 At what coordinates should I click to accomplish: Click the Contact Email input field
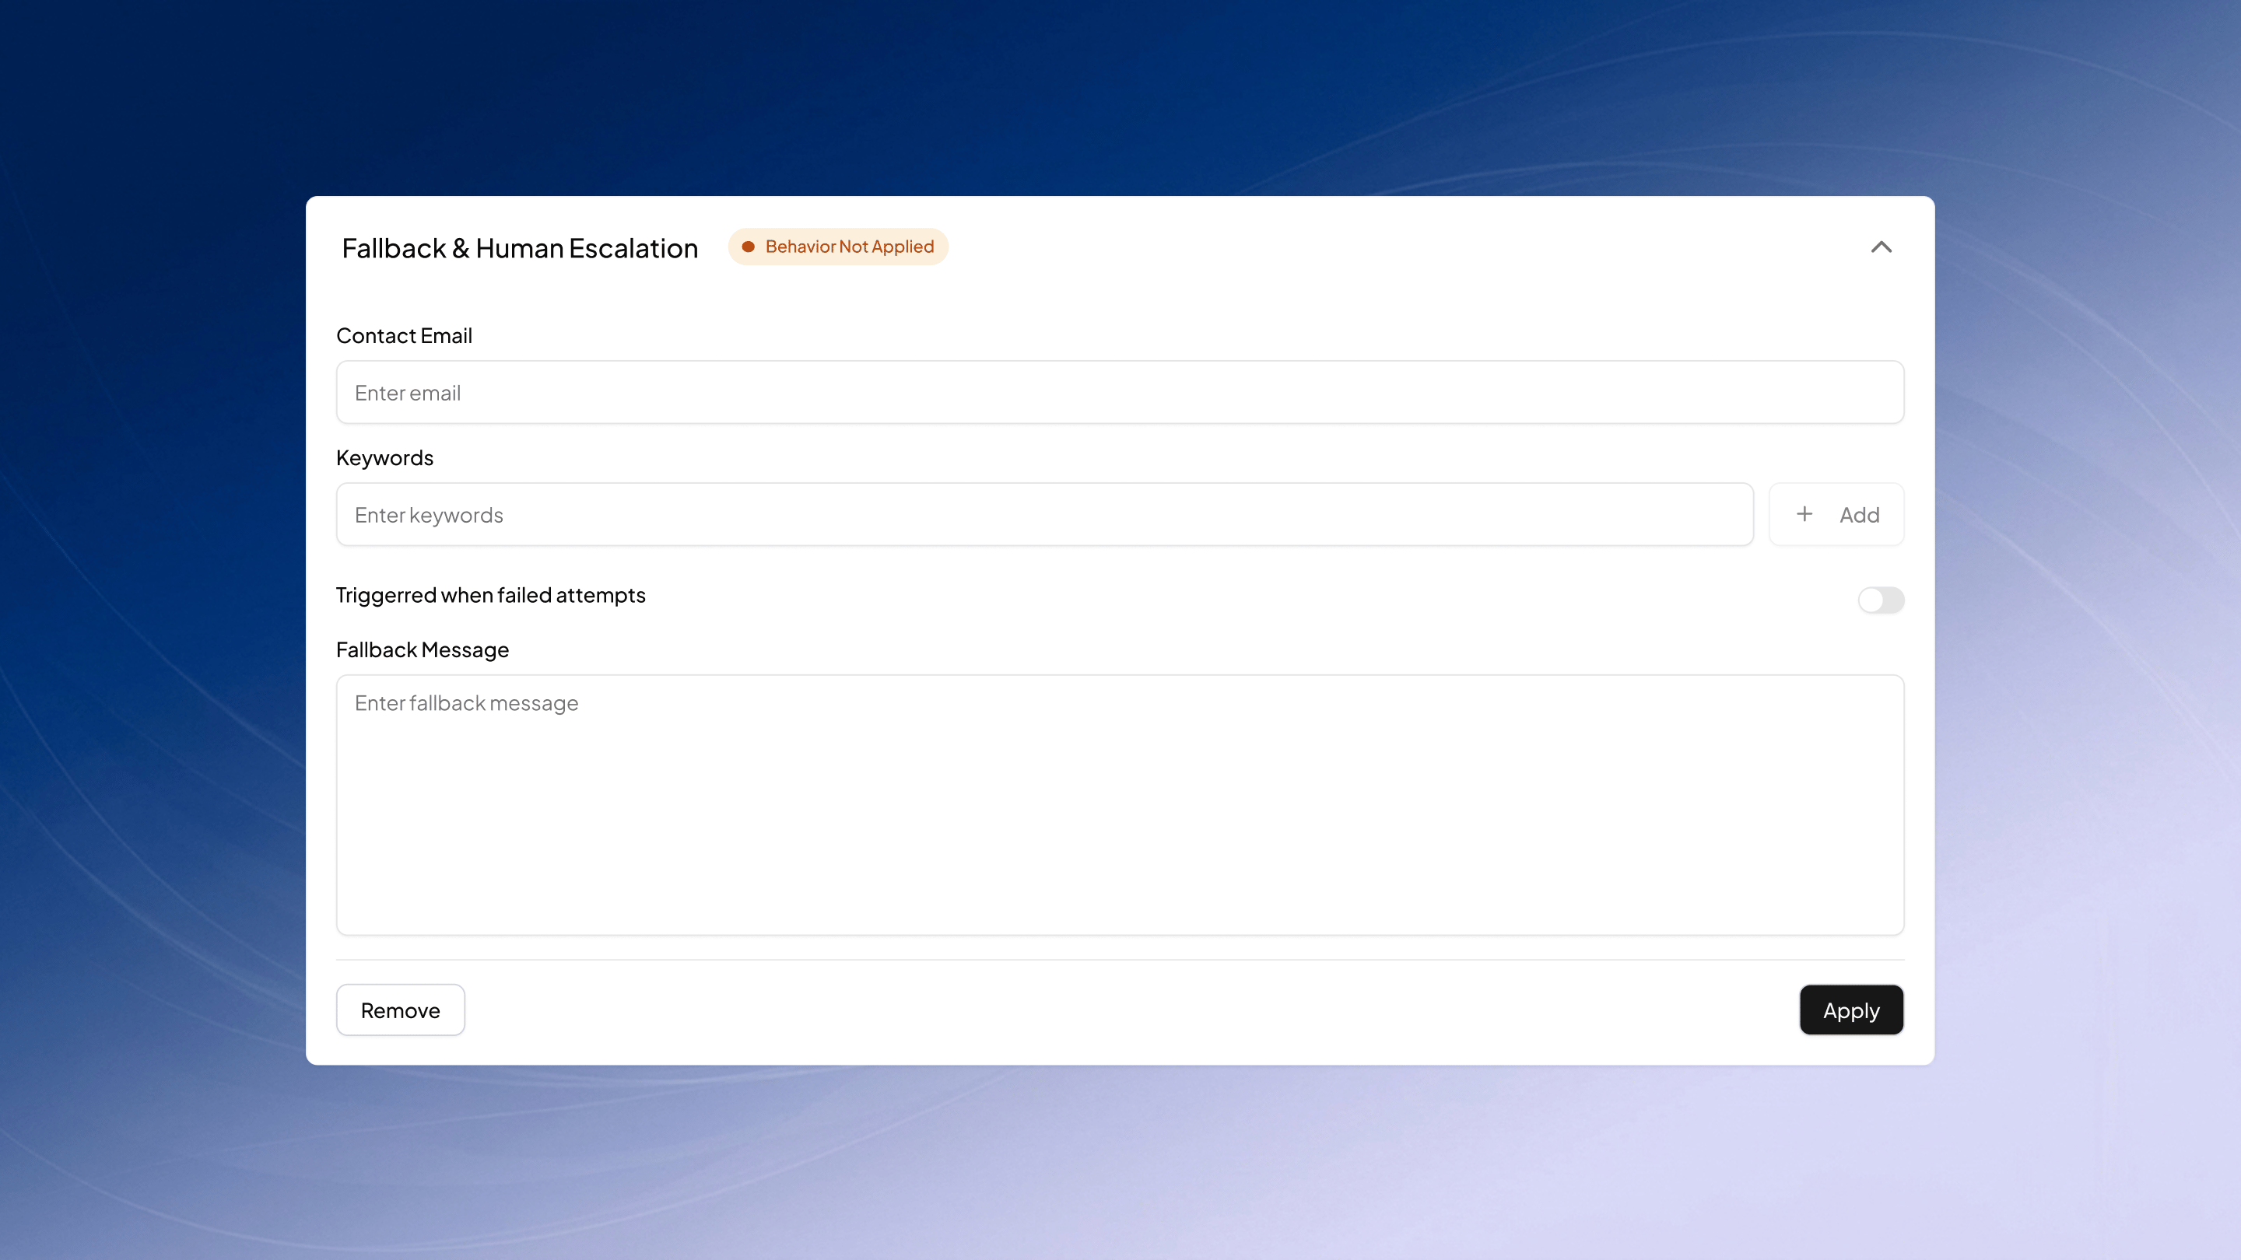1120,392
